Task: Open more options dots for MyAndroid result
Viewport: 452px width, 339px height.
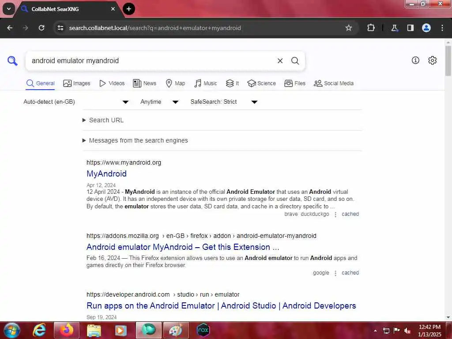Action: [335, 215]
